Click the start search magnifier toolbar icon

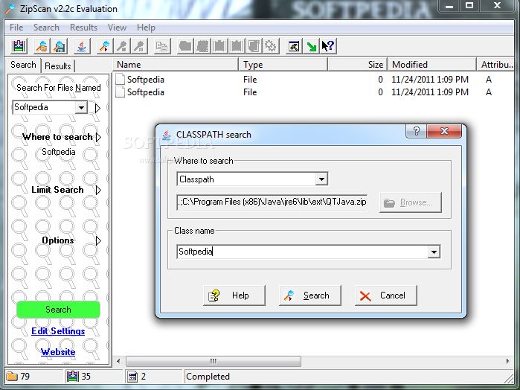[105, 46]
